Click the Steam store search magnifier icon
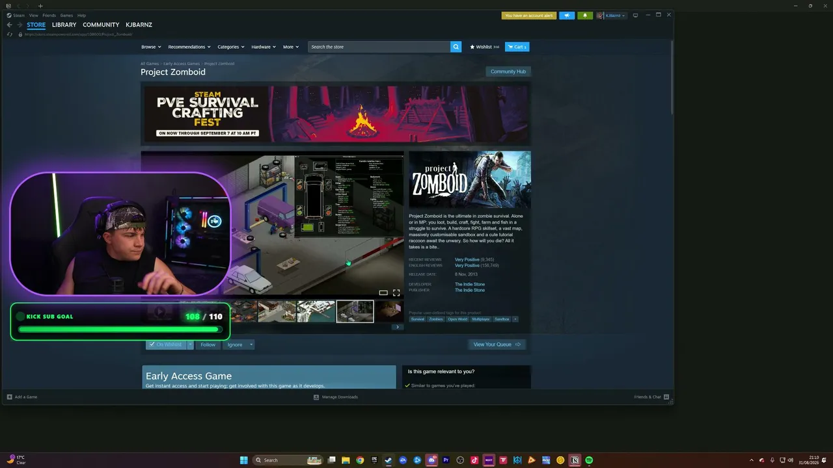Viewport: 833px width, 468px height. pyautogui.click(x=456, y=47)
